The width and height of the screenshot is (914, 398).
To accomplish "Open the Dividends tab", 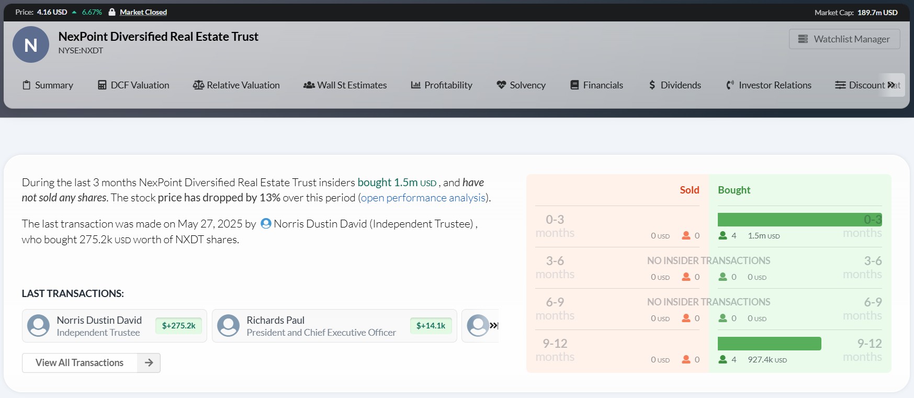I will coord(675,85).
